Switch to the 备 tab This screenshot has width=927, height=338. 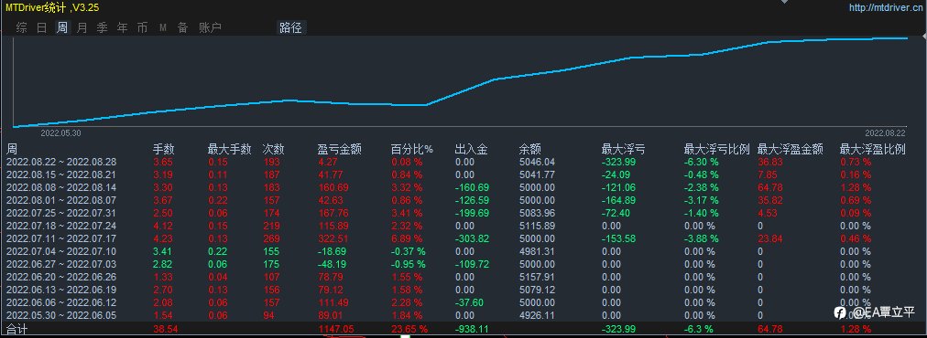click(x=182, y=27)
